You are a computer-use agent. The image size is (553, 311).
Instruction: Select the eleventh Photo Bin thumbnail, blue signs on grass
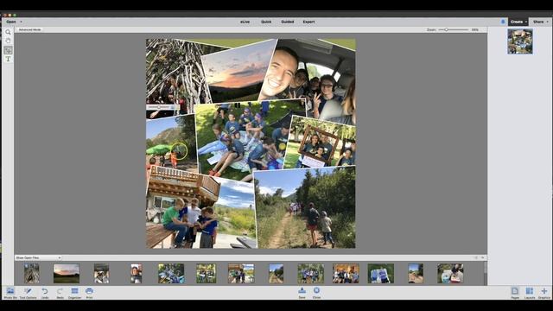coord(381,274)
